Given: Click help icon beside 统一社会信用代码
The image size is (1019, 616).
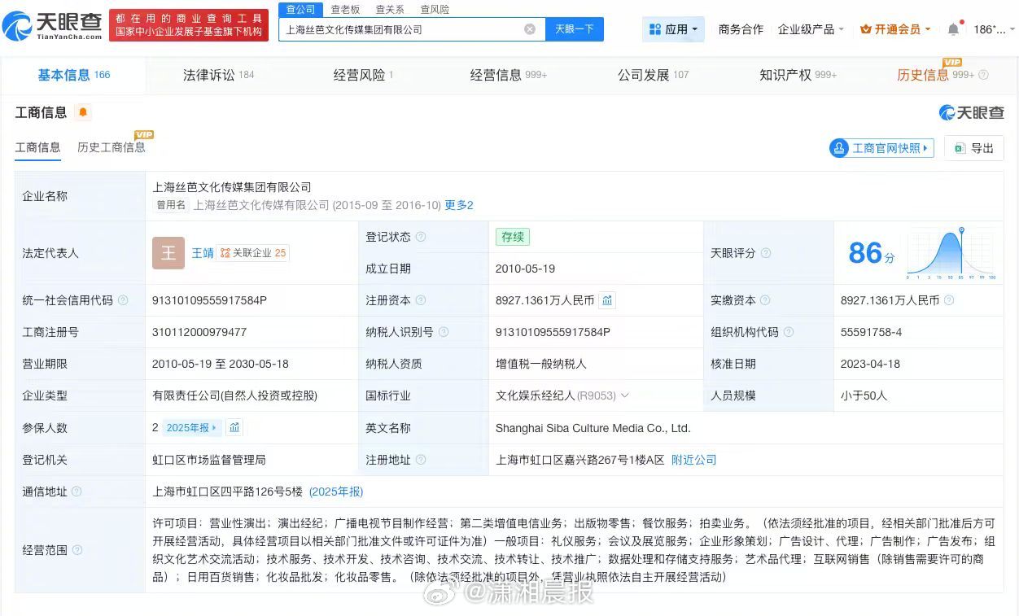Looking at the screenshot, I should click(x=123, y=300).
